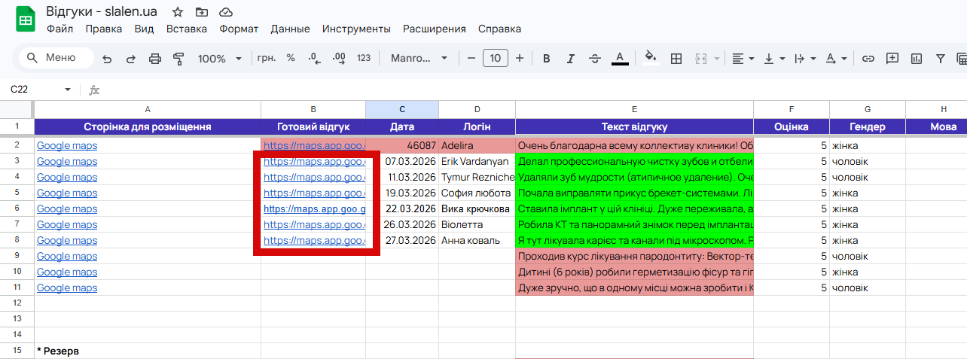
Task: Select the cell Erik Vardanyan
Action: pos(477,161)
